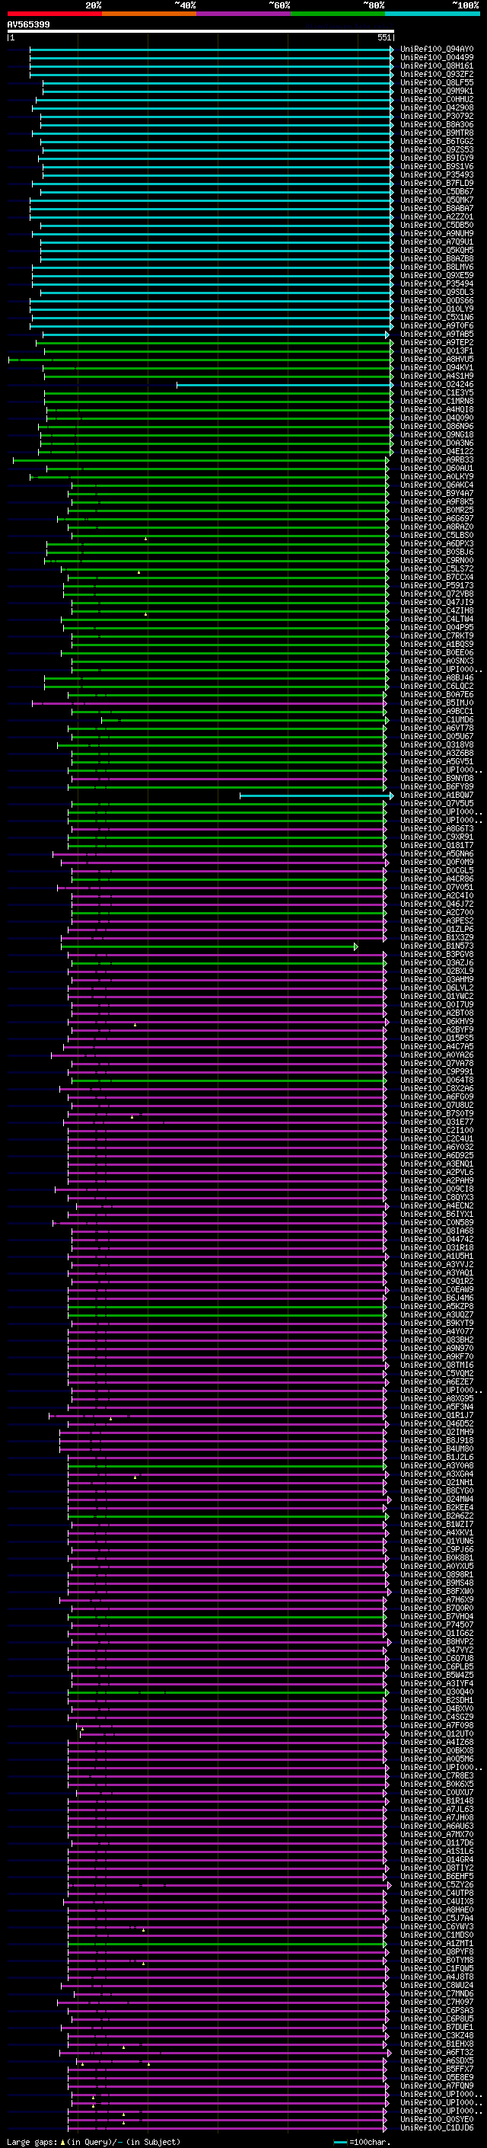Image resolution: width=487 pixels, height=2148 pixels.
Task: Click the UniRef100_Q8H161 hit label
Action: 437,66
